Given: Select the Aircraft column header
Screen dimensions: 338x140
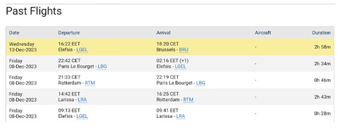Looking at the screenshot, I should click(x=263, y=33).
